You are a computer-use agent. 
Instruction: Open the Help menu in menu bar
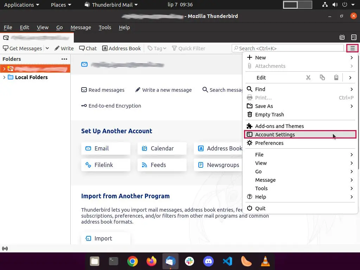pyautogui.click(x=124, y=27)
